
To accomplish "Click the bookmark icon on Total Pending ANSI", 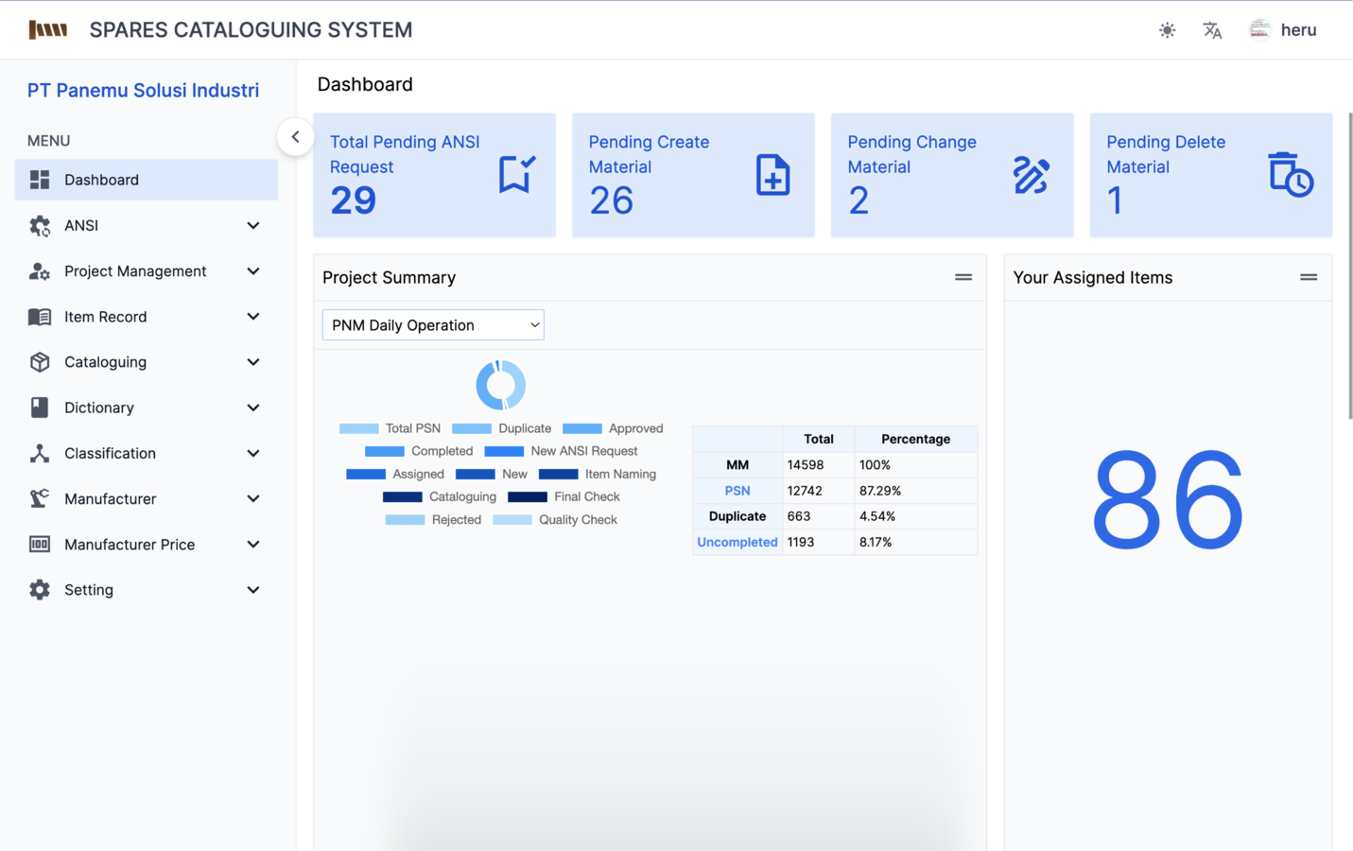I will (516, 175).
